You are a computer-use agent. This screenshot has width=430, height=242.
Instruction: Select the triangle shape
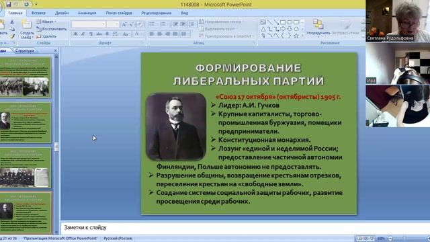(263, 29)
